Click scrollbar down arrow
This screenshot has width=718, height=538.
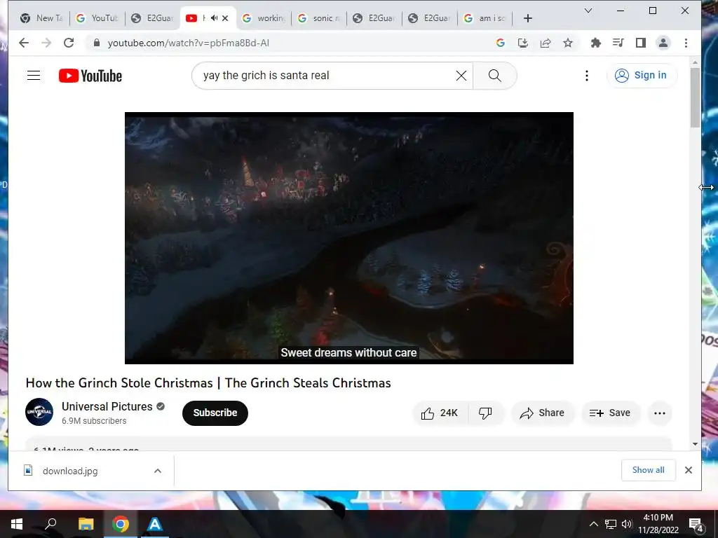tap(695, 443)
